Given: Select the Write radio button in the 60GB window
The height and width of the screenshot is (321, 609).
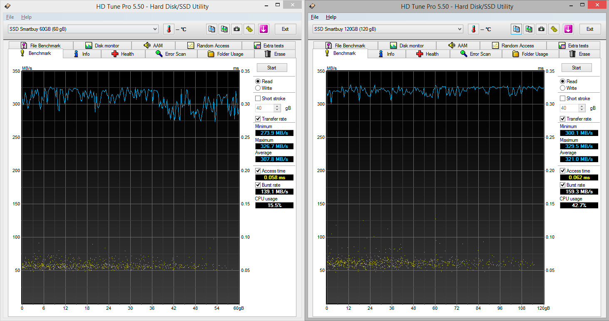Looking at the screenshot, I should (x=258, y=88).
